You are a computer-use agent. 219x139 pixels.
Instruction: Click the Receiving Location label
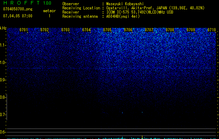point(81,8)
